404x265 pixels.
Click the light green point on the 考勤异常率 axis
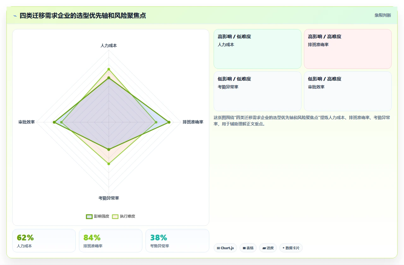click(x=109, y=164)
